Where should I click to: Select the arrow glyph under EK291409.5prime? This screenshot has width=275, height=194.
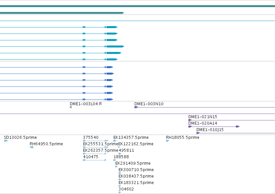coord(117,167)
